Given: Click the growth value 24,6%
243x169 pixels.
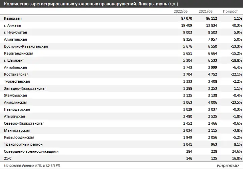Looking at the screenshot, I should tap(237, 151).
